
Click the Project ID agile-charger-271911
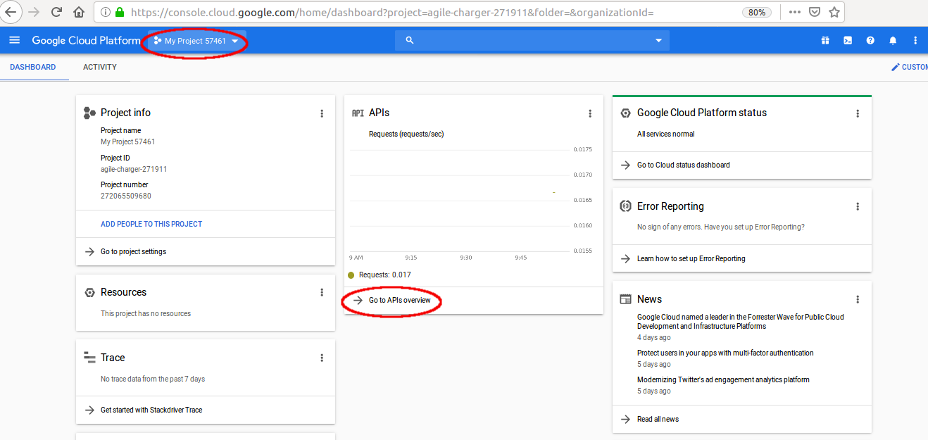click(x=134, y=169)
